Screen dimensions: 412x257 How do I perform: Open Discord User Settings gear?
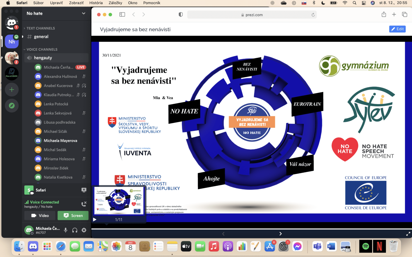click(84, 230)
